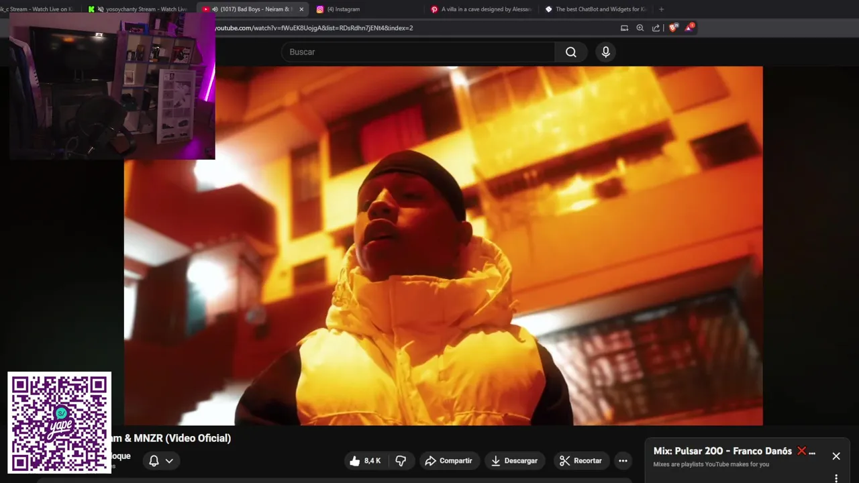Screen dimensions: 859x483
Task: Switch to The best ChatBot and Widgets tab
Action: 596,9
